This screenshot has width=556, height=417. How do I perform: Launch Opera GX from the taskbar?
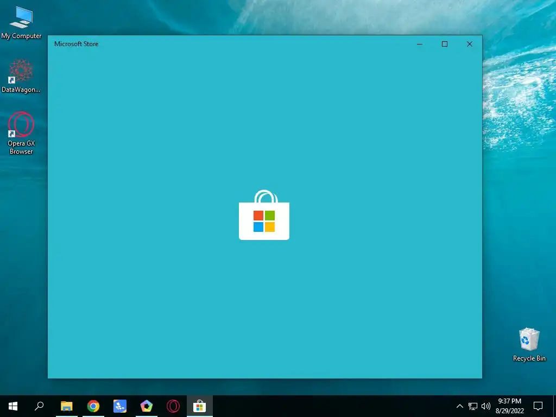pyautogui.click(x=173, y=406)
